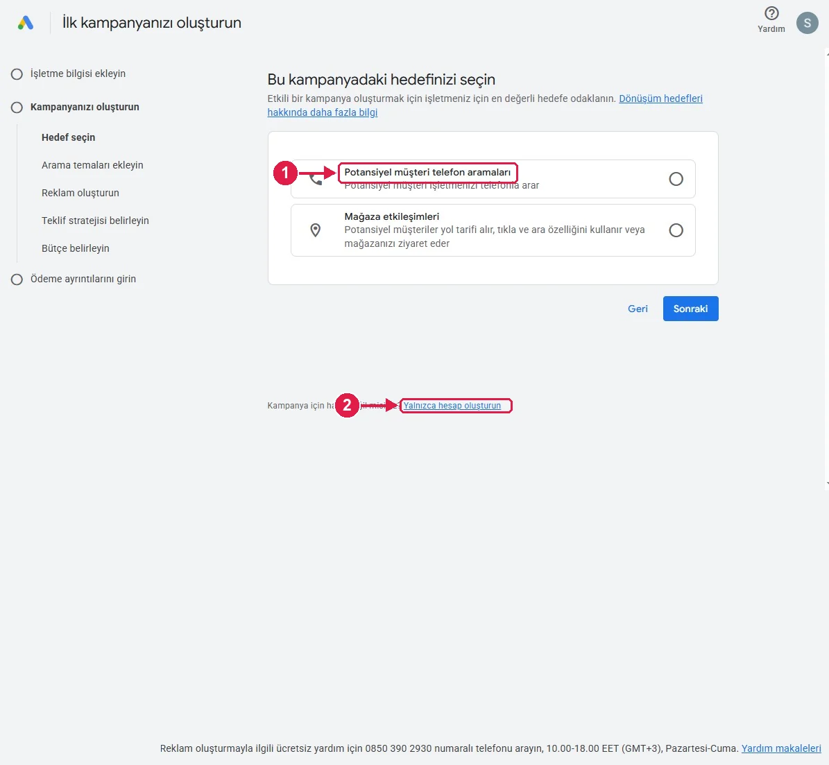The width and height of the screenshot is (829, 765).
Task: Select the Potansiyel müşteri telefon aramaları radio button
Action: [676, 179]
